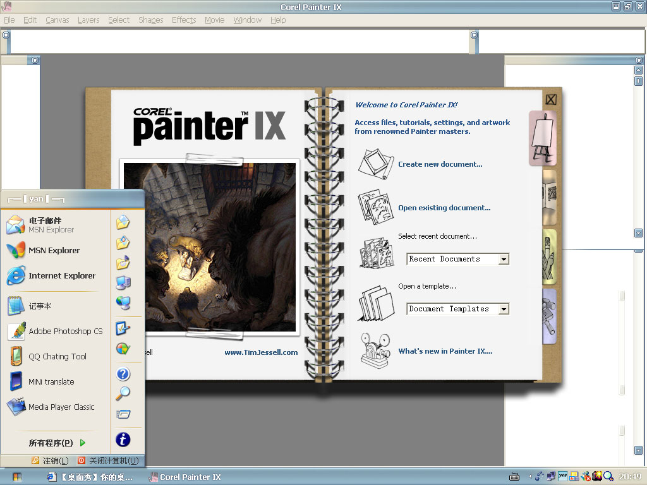
Task: Open the Help menu
Action: [278, 20]
